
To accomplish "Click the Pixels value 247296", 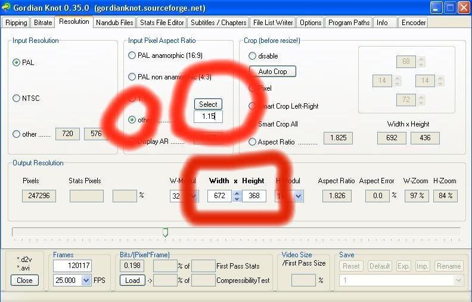I will [x=39, y=196].
